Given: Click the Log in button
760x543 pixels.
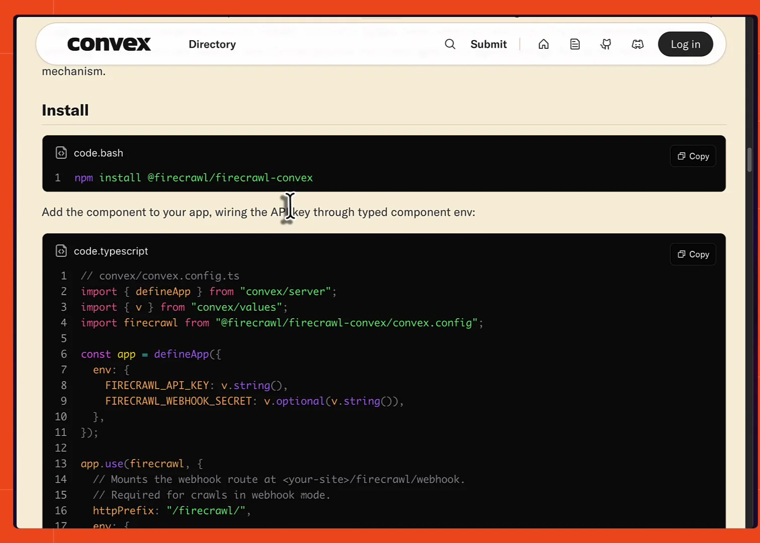Looking at the screenshot, I should click(x=686, y=44).
